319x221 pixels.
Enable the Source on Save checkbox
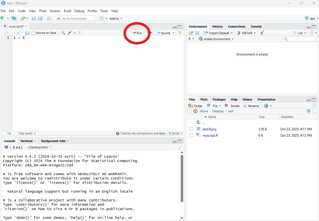click(33, 33)
